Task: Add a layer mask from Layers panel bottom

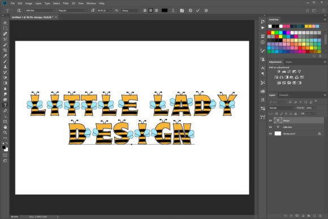Action: click(x=297, y=216)
